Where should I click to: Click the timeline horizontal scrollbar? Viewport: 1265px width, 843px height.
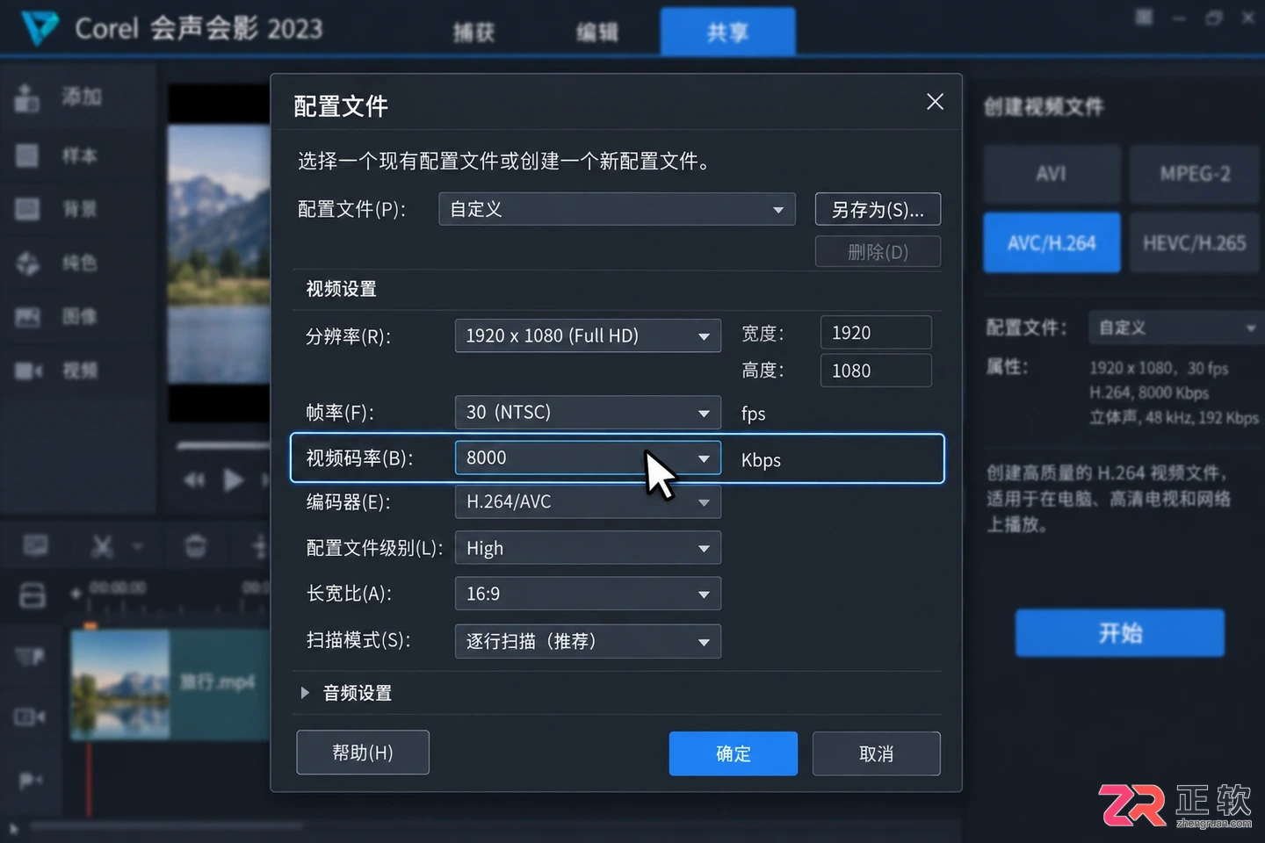click(167, 825)
